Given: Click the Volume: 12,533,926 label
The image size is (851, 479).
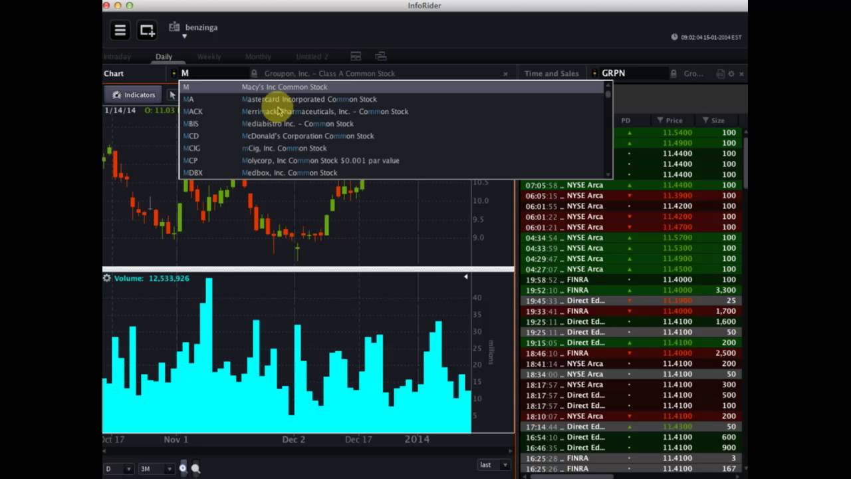Looking at the screenshot, I should pyautogui.click(x=152, y=278).
